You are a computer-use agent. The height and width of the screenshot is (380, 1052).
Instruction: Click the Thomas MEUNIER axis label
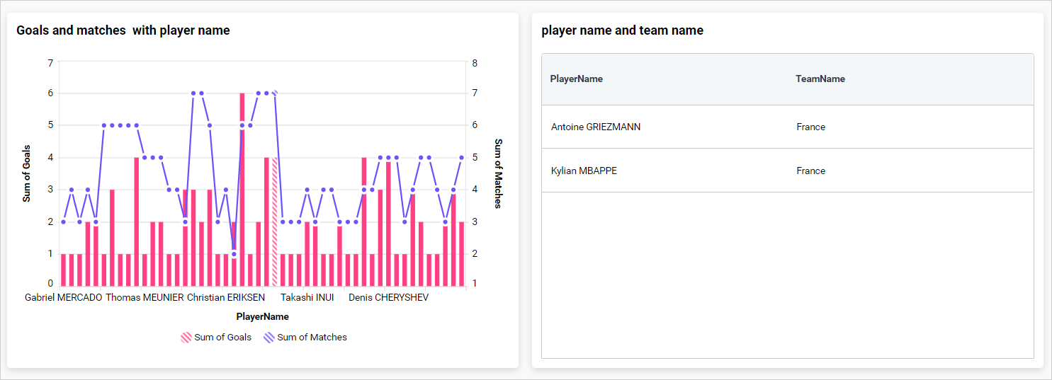point(145,298)
